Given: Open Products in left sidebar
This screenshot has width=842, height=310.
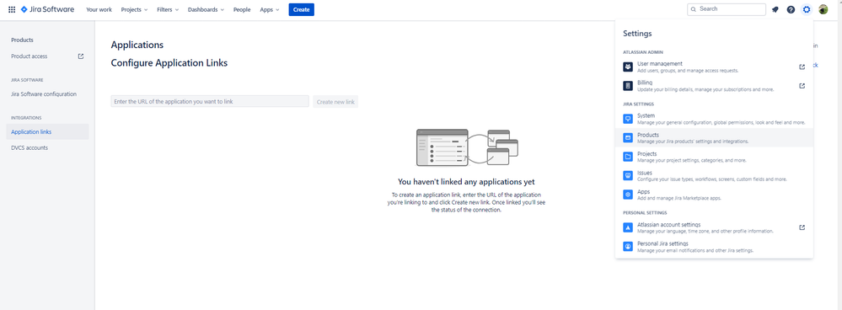Looking at the screenshot, I should click(x=22, y=40).
